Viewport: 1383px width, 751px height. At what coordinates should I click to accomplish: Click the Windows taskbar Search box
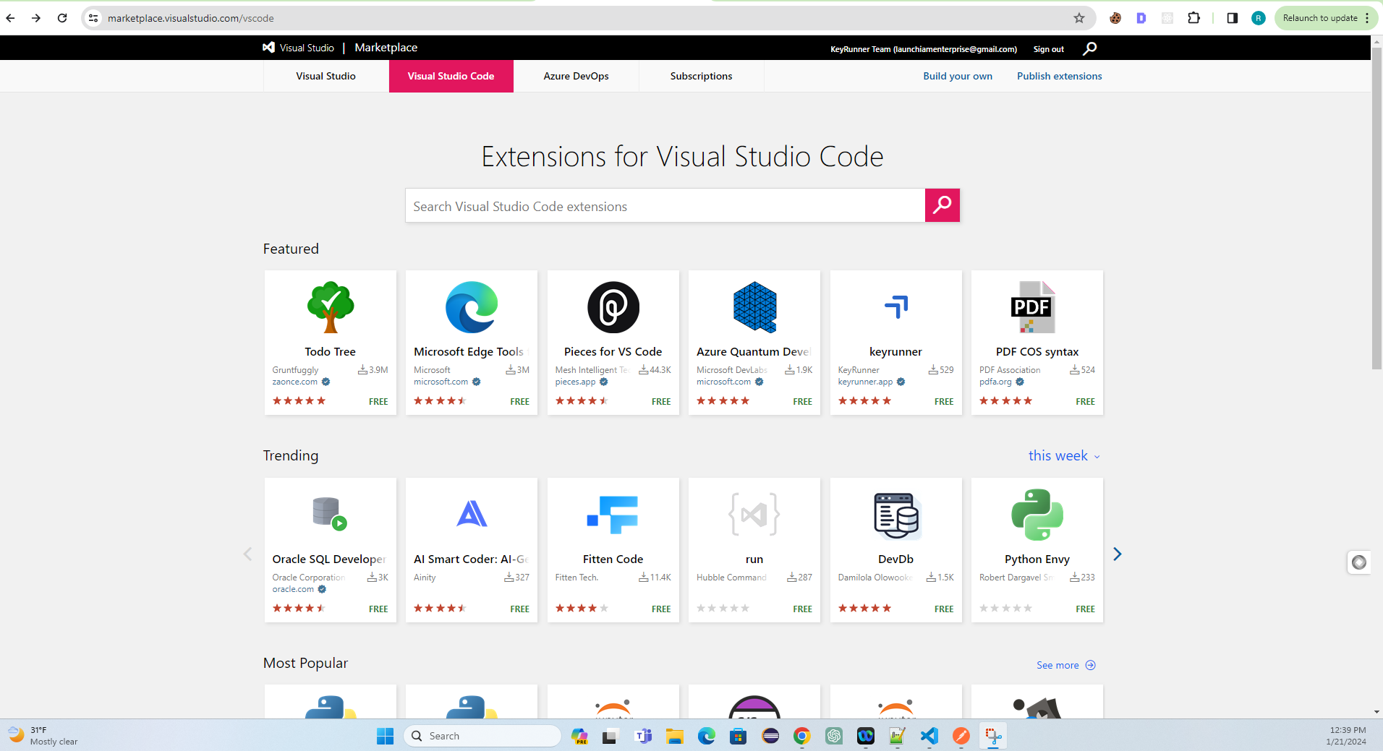(x=482, y=736)
